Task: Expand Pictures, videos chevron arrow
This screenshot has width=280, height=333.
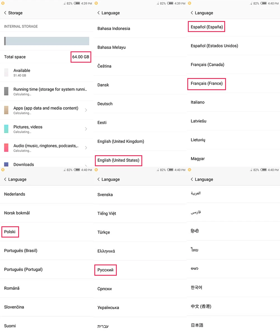Action: [x=86, y=129]
